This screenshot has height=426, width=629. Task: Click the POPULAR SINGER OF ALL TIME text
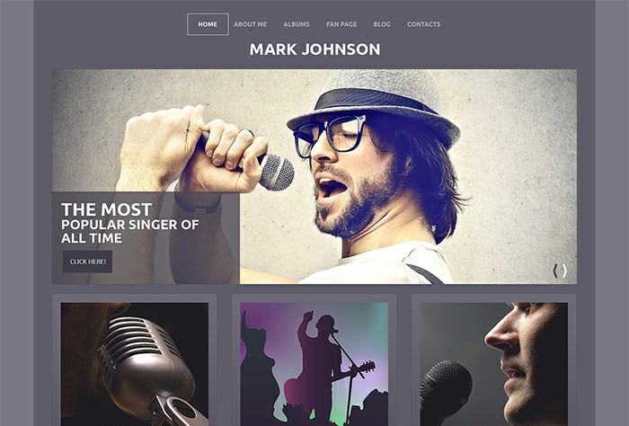130,232
